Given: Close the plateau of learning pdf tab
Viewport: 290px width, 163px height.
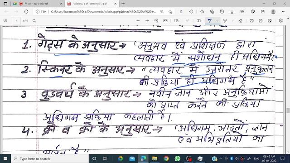Looking at the screenshot, I should pos(116,4).
